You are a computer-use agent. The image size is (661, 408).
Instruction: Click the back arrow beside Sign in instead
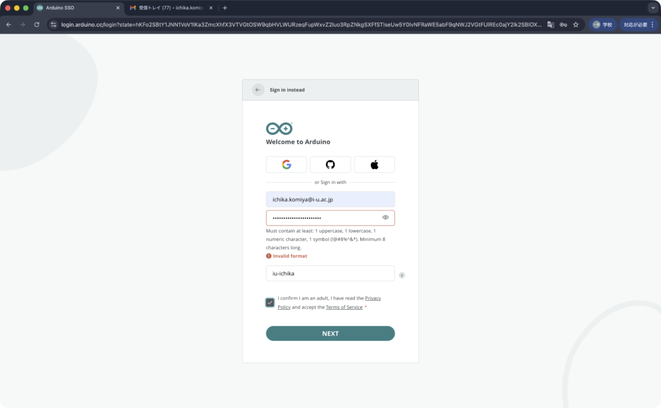pyautogui.click(x=258, y=90)
